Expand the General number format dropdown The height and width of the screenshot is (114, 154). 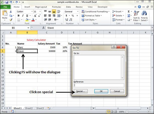click(x=78, y=12)
